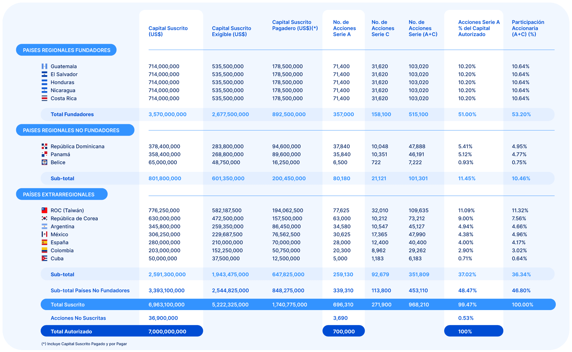Click the Capital Suscrito (US$) column header
Screen dimensions: 572x352
point(168,31)
